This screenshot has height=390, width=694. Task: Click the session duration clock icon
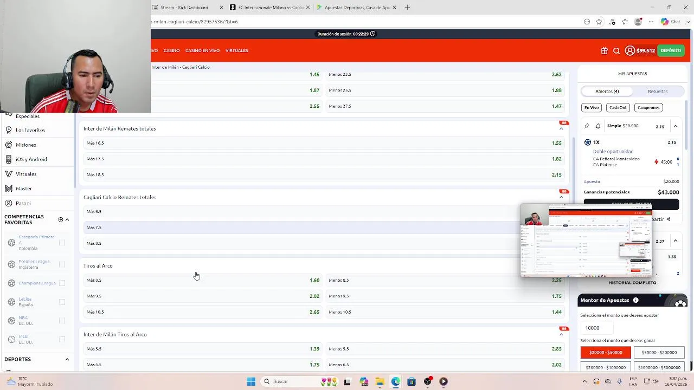[x=372, y=34]
